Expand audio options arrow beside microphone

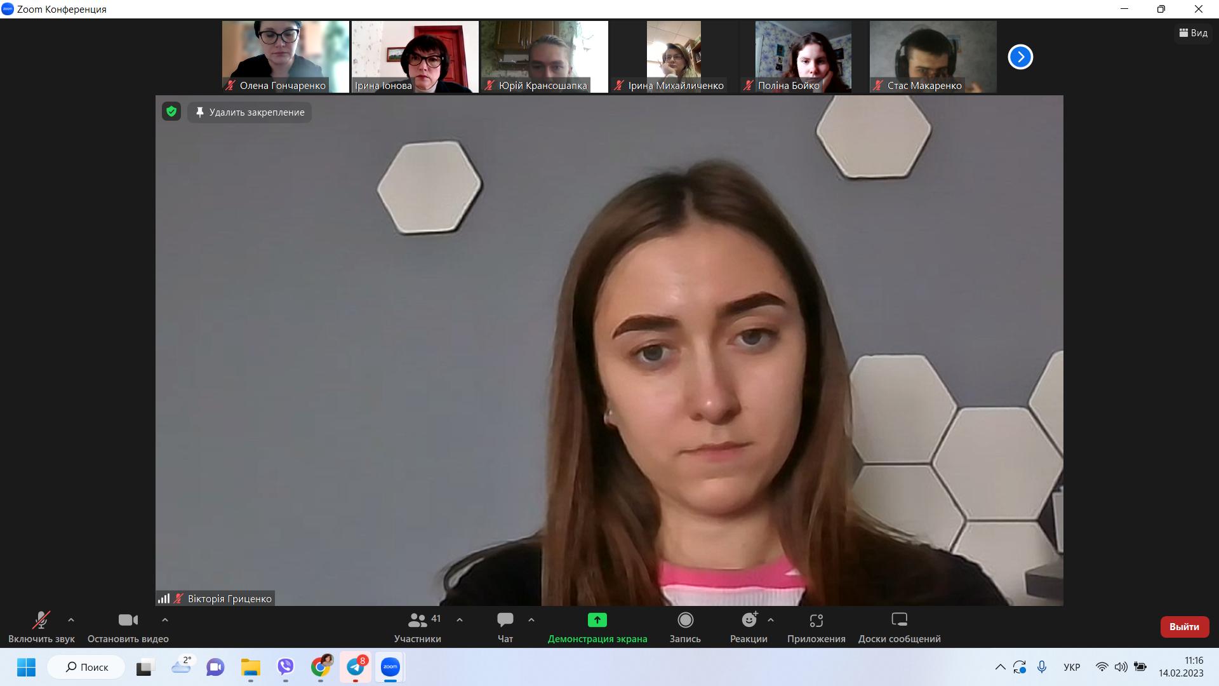(x=71, y=620)
